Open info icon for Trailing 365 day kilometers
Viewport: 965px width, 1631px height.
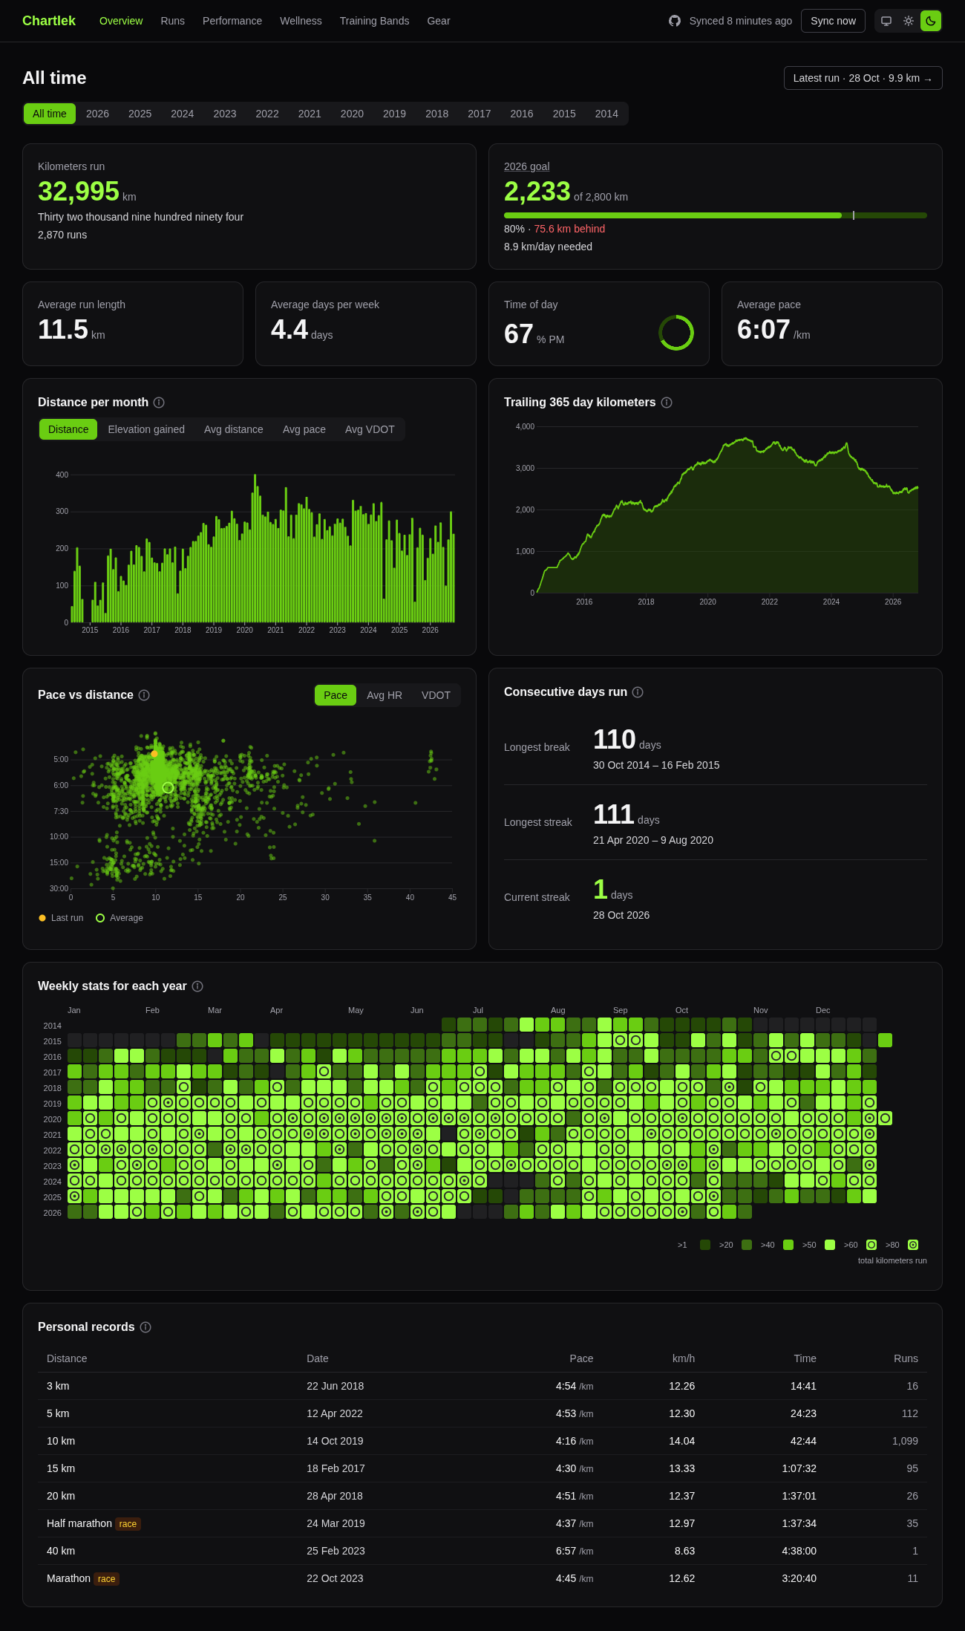coord(667,403)
